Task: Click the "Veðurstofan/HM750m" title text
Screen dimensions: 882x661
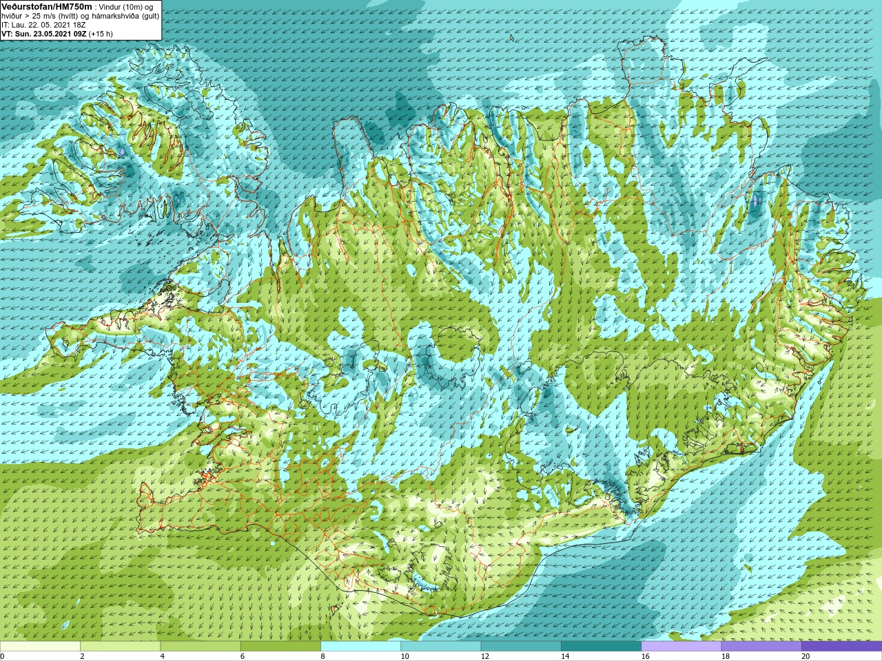Action: click(x=47, y=6)
